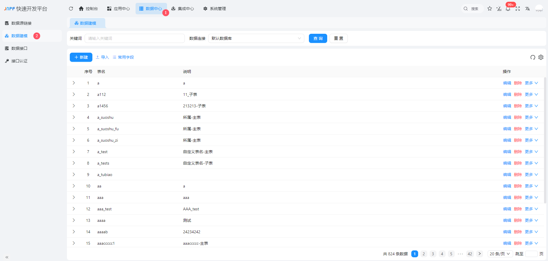Refresh the table list icon

point(533,57)
